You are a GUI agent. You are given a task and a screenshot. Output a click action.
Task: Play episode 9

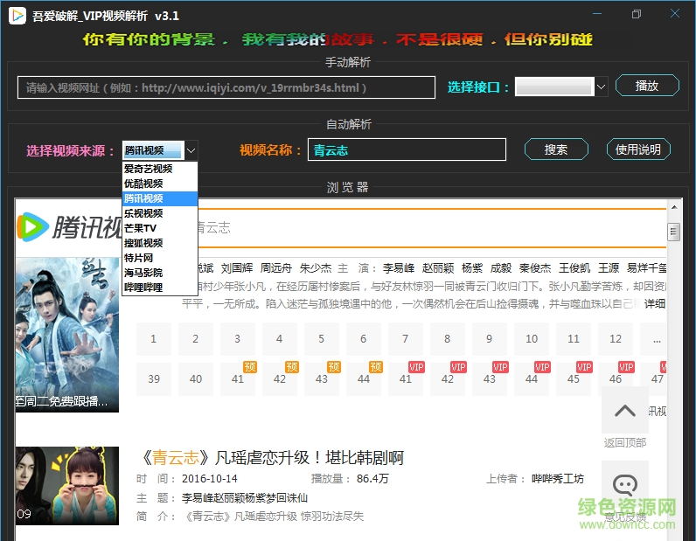tap(489, 339)
